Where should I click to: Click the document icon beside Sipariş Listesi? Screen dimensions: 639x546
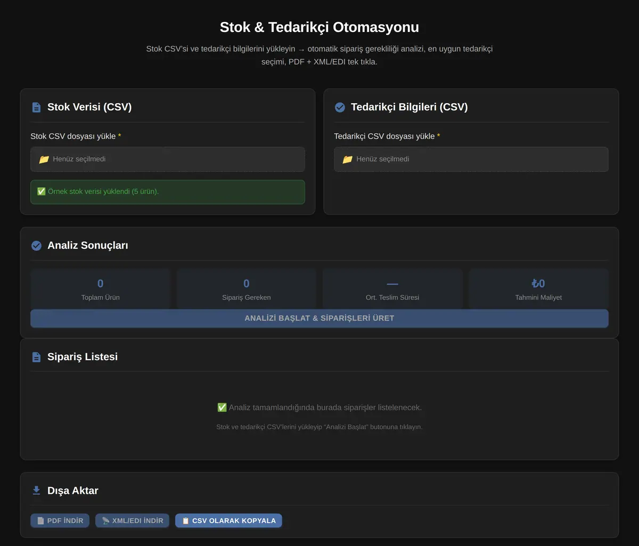[x=36, y=357]
